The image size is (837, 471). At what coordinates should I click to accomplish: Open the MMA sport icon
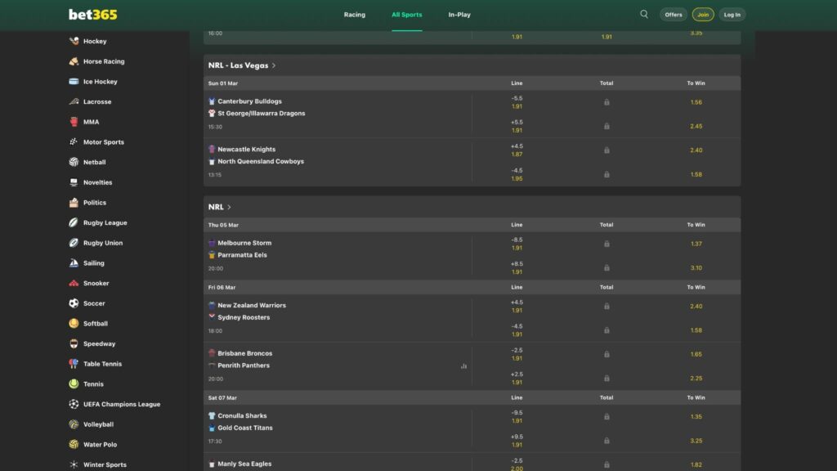74,122
